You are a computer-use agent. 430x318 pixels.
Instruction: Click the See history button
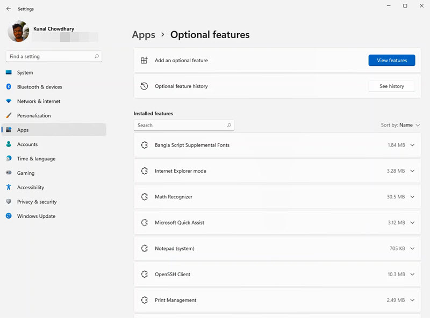point(392,86)
